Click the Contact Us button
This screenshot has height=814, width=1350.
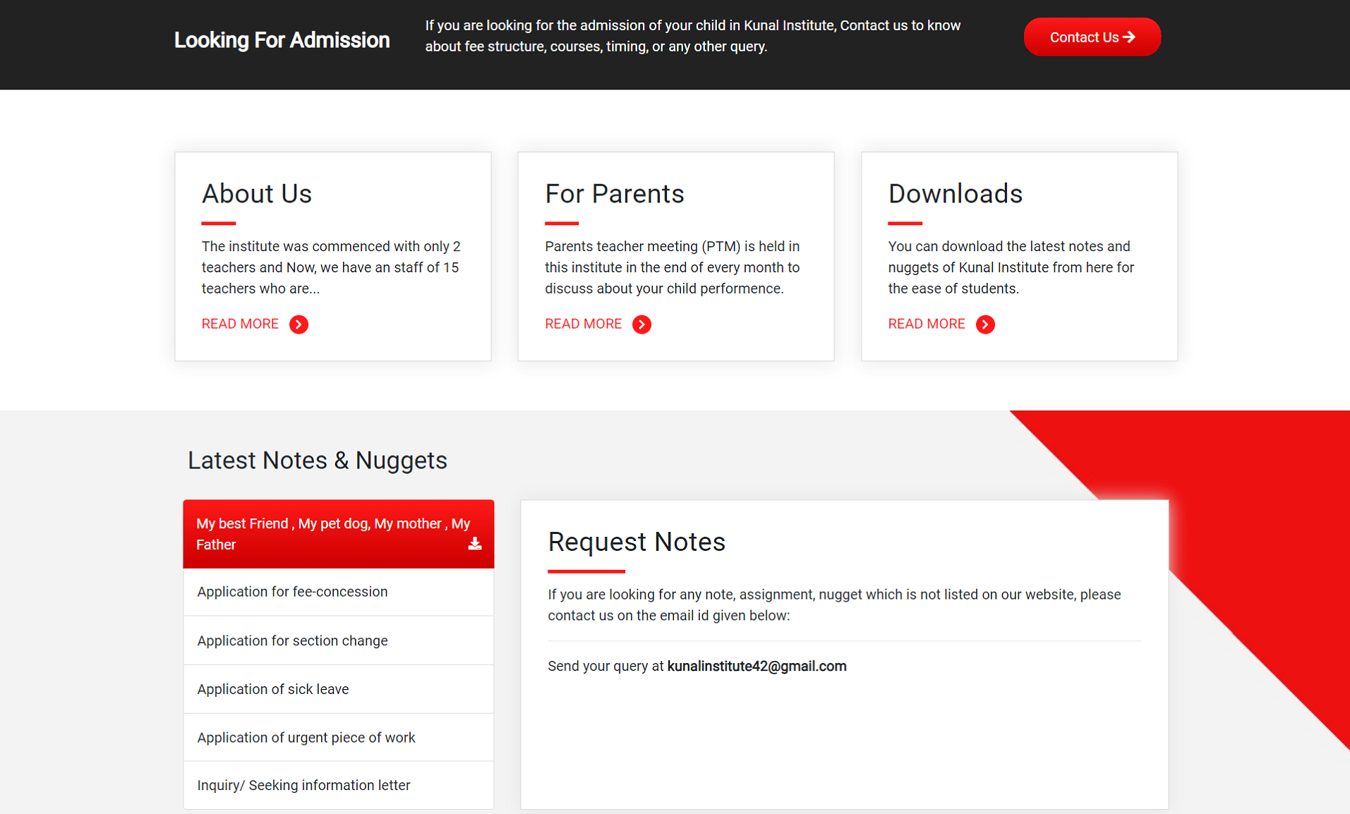1083,37
